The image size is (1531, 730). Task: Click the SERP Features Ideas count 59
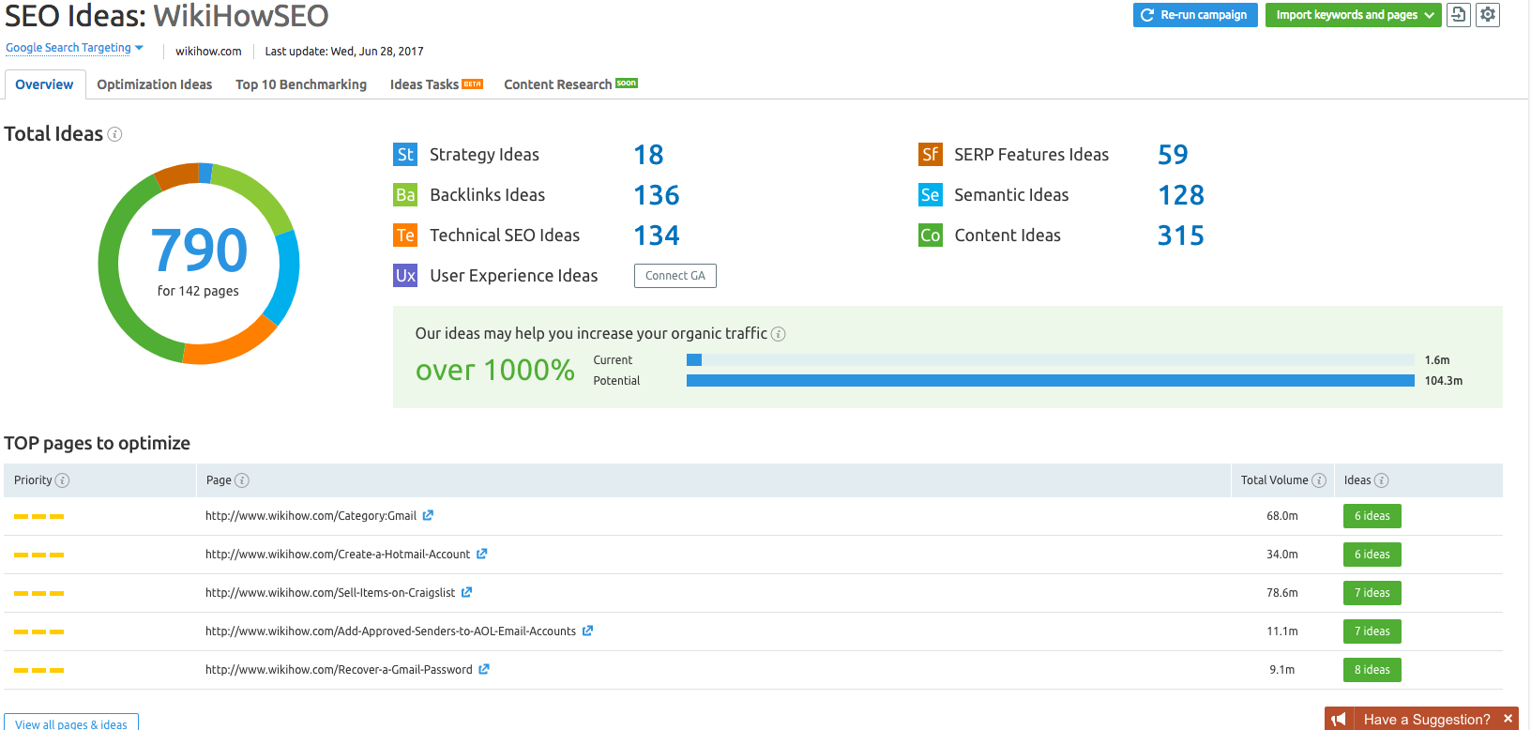1173,155
